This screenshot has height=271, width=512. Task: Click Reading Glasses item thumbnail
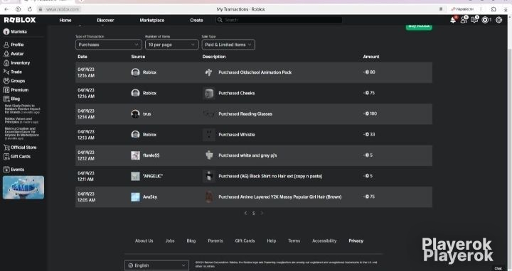pyautogui.click(x=209, y=114)
